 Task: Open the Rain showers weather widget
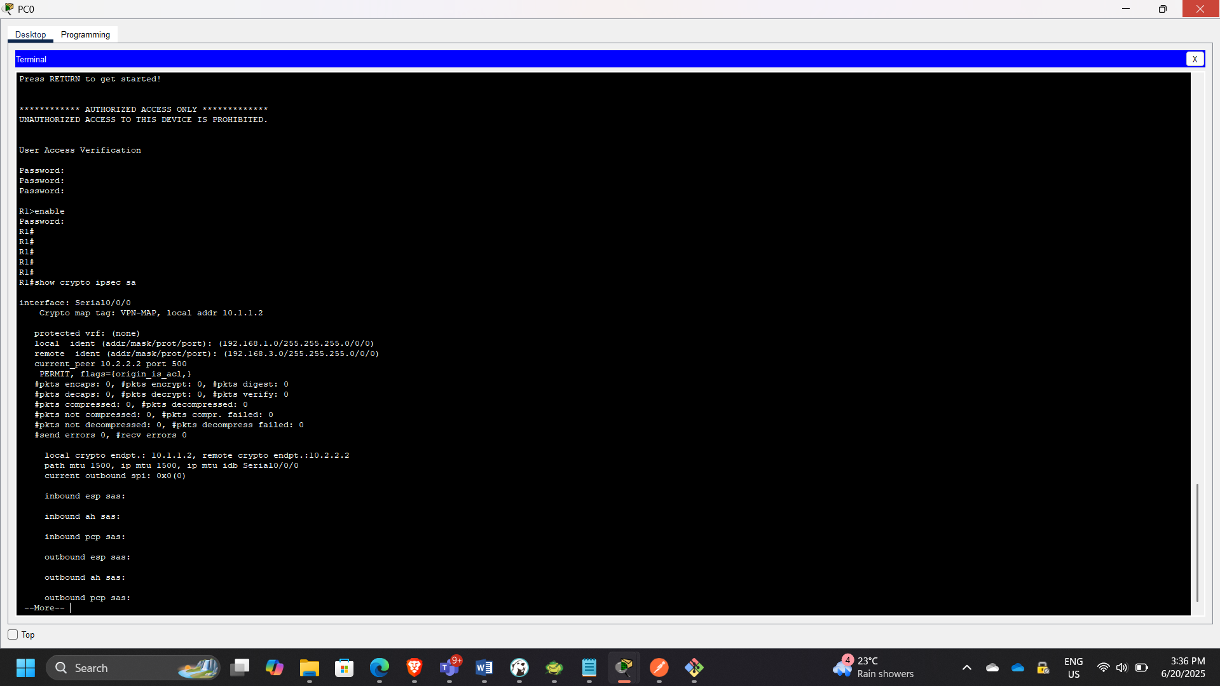[x=873, y=667]
